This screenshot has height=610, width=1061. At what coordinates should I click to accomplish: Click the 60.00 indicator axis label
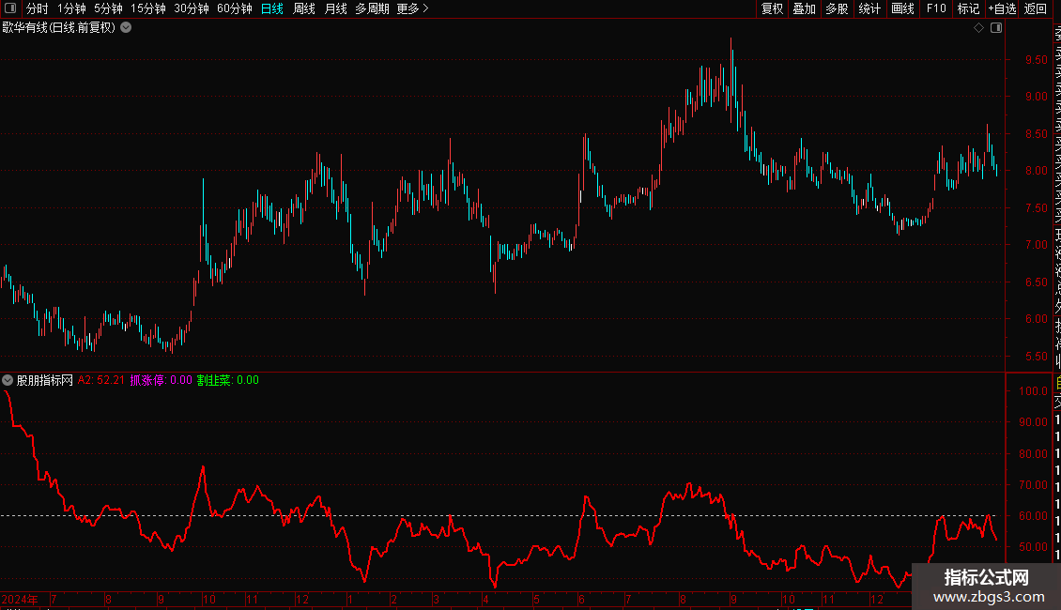1033,515
